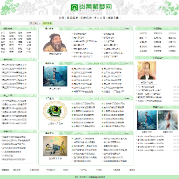Click 星座2020 link in the 专题导航 panel
This screenshot has height=179, width=179.
tap(158, 33)
